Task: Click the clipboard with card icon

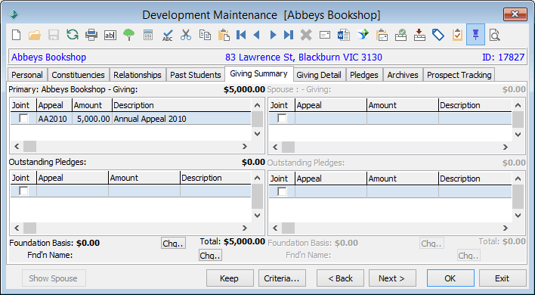Action: point(382,35)
